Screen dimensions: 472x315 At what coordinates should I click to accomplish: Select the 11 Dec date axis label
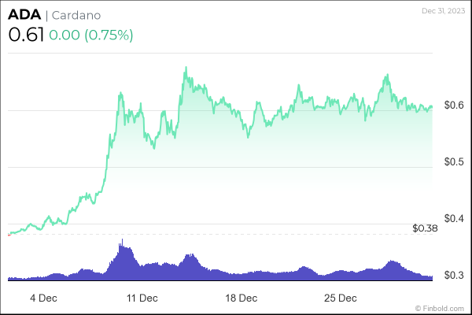(x=142, y=298)
